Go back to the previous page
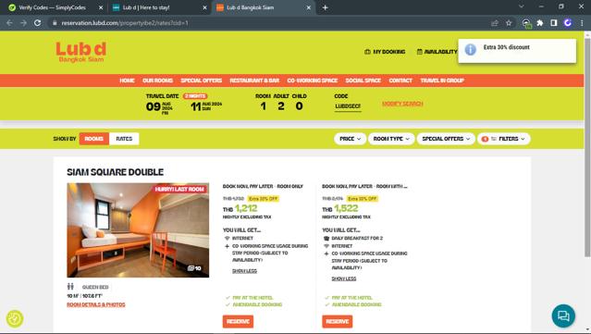The image size is (591, 334). click(9, 23)
